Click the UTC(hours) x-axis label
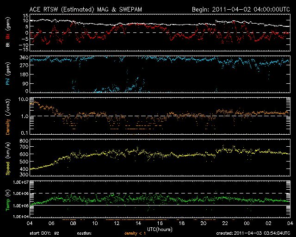The width and height of the screenshot is (296, 237). click(x=160, y=229)
